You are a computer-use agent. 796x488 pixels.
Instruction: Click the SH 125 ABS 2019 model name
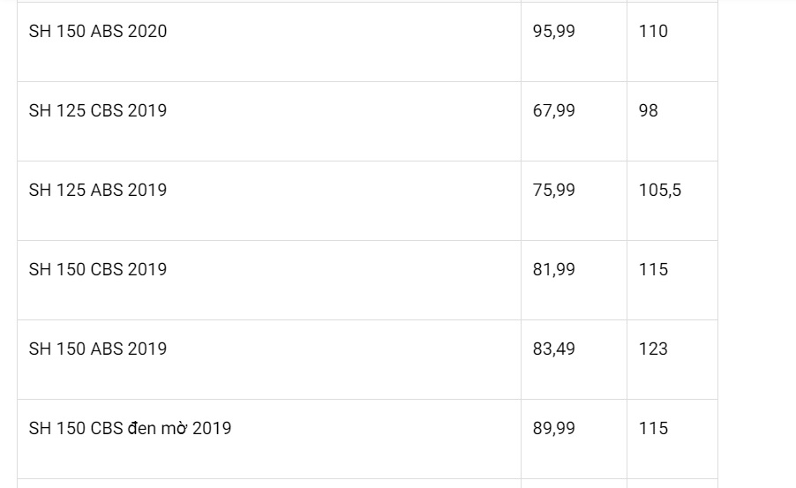tap(98, 191)
